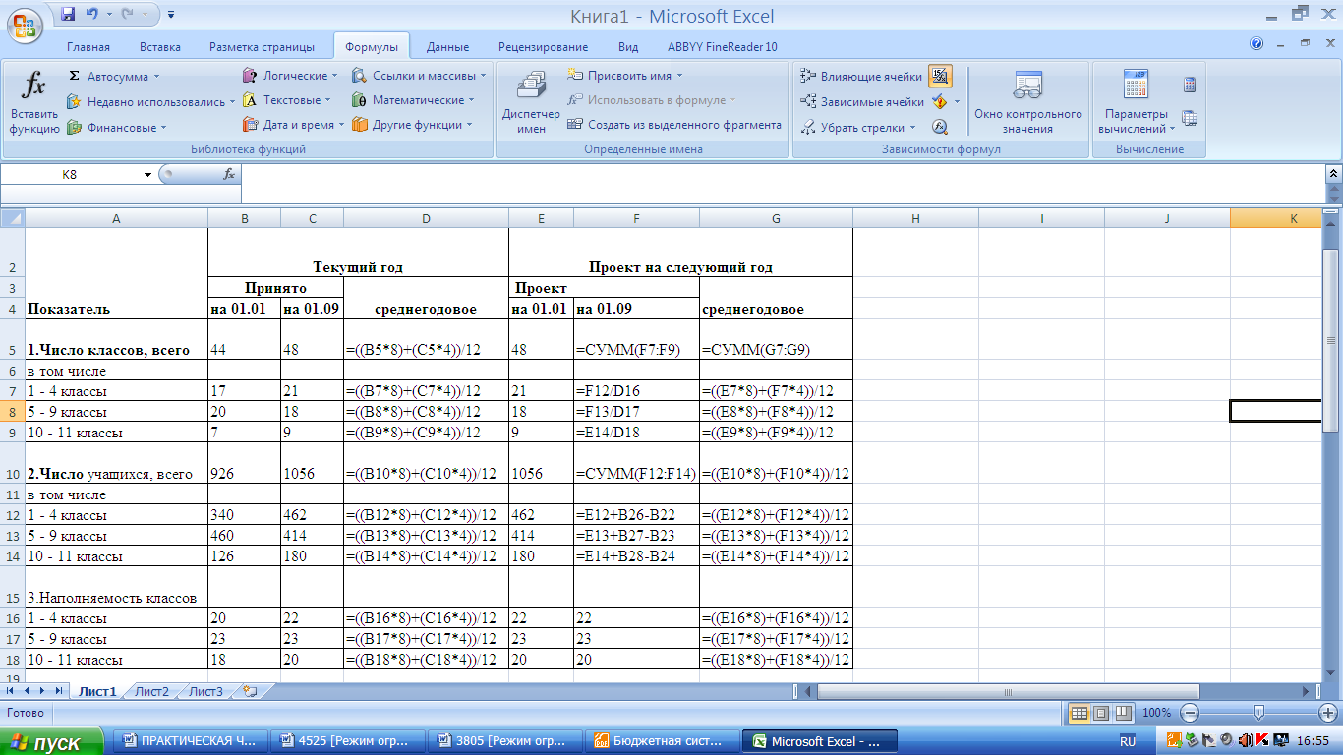Select sheet tab Лист3
This screenshot has height=755, width=1343.
tap(205, 691)
